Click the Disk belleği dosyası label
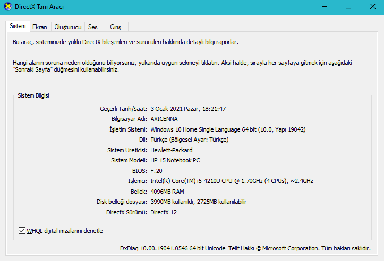This screenshot has height=261, width=384. pos(122,202)
